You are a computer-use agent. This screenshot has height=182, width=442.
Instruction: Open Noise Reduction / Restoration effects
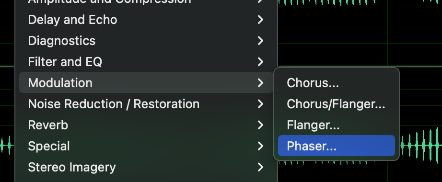(x=146, y=104)
